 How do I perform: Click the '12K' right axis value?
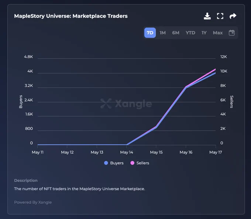(223, 57)
